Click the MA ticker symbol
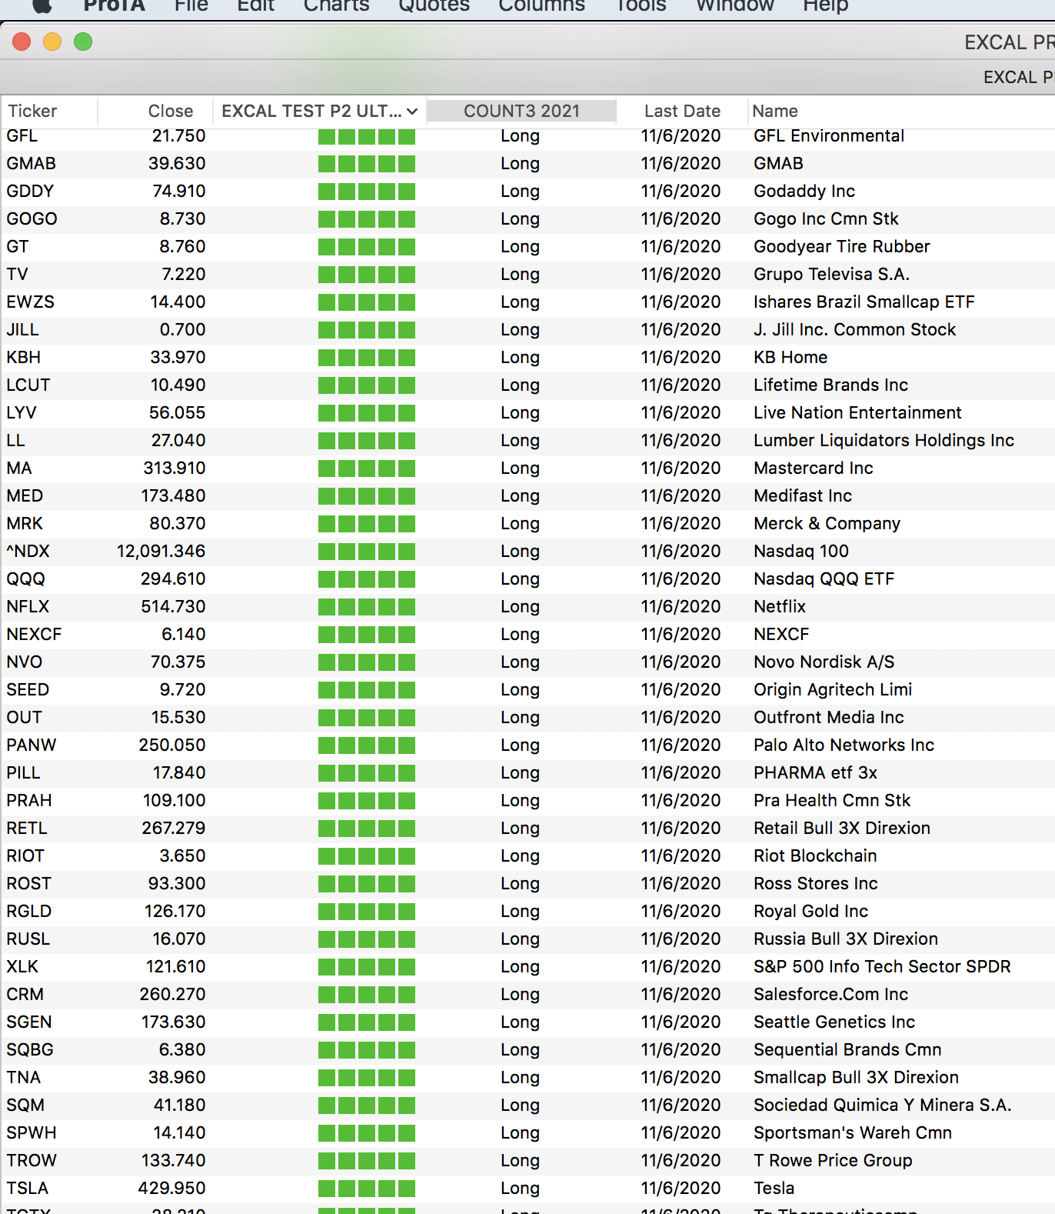Viewport: 1055px width, 1214px height. pos(19,469)
